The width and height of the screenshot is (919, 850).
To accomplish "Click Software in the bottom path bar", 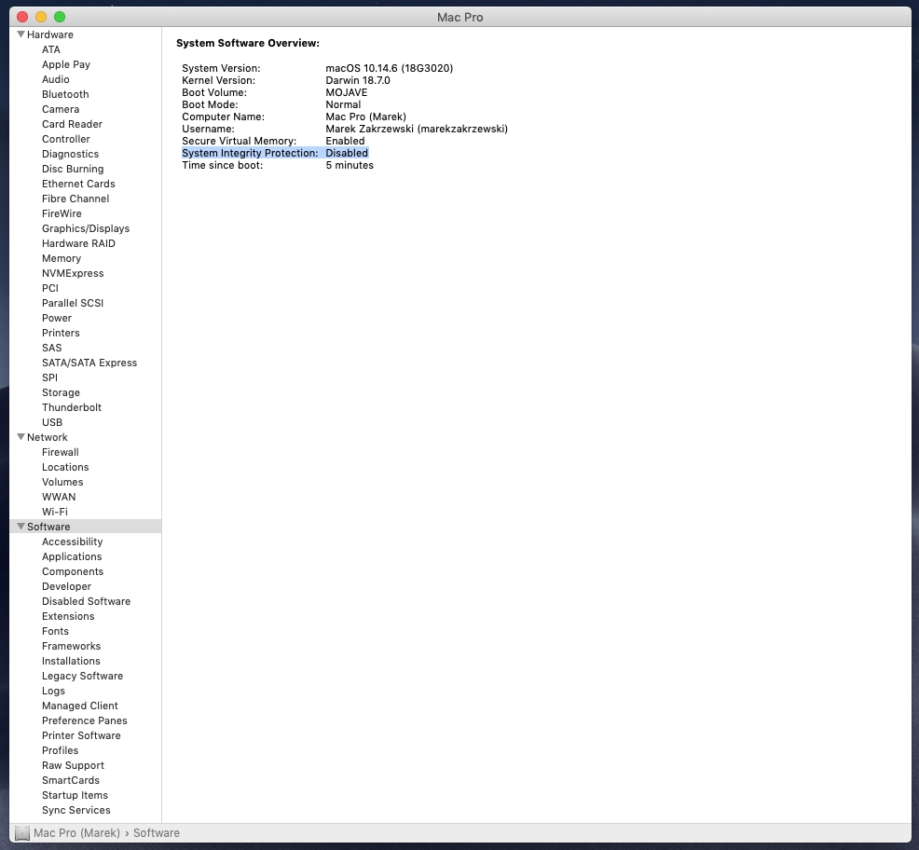I will (157, 833).
